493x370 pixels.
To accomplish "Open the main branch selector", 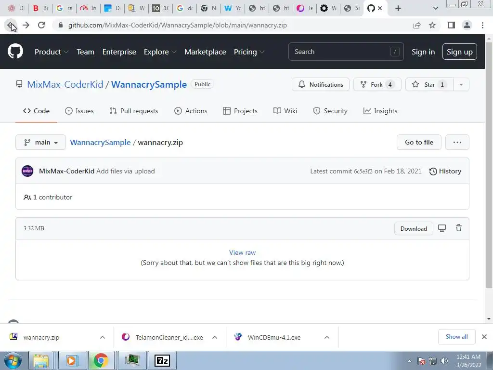I will (x=40, y=142).
